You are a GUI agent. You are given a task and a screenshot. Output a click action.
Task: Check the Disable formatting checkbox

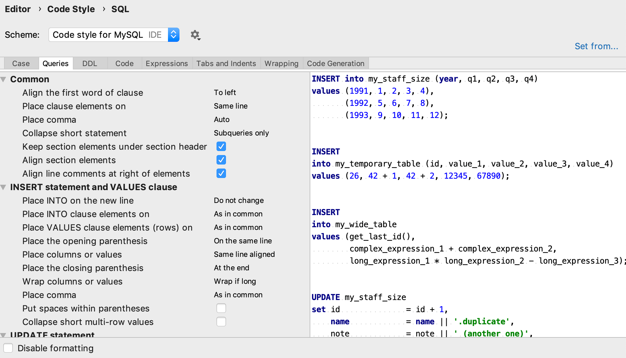(x=8, y=348)
